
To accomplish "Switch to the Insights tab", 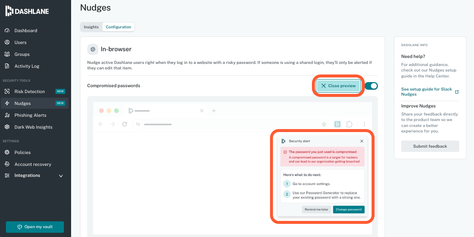I will tap(91, 27).
